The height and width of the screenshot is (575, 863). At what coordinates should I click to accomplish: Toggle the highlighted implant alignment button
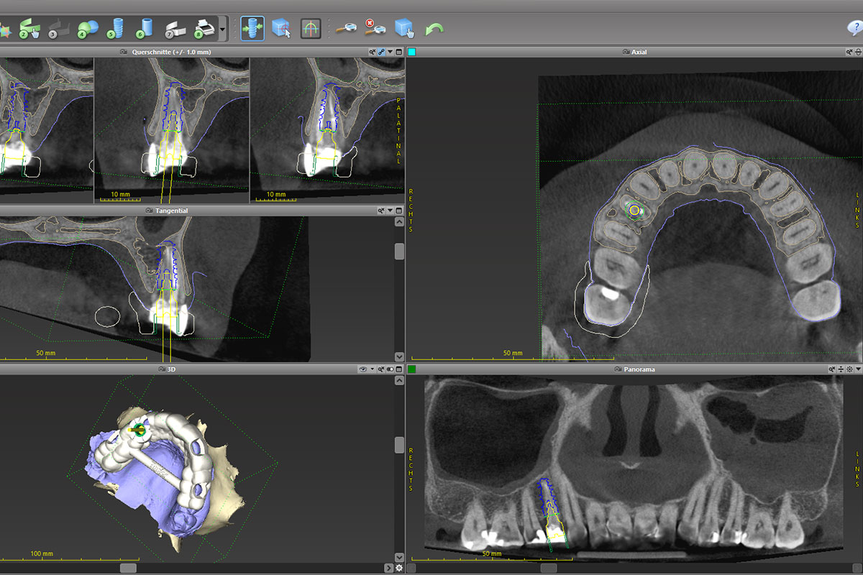pos(252,29)
